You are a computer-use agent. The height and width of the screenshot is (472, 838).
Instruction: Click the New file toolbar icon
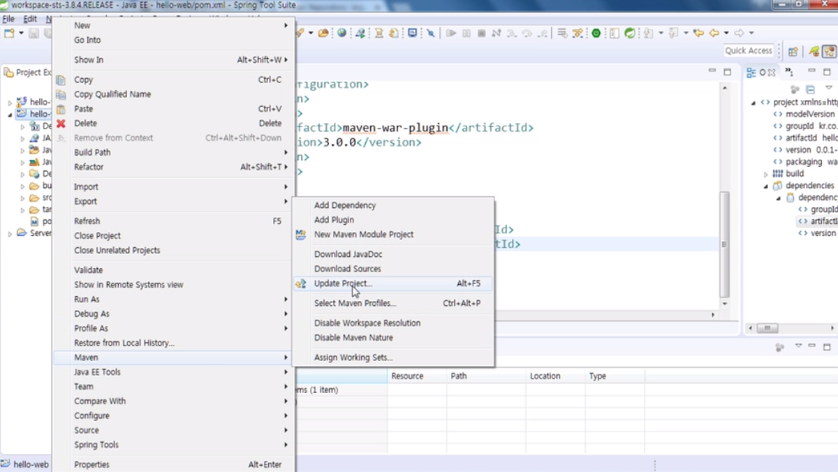point(9,33)
